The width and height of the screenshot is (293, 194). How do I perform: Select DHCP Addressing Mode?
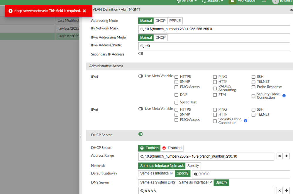coord(160,21)
